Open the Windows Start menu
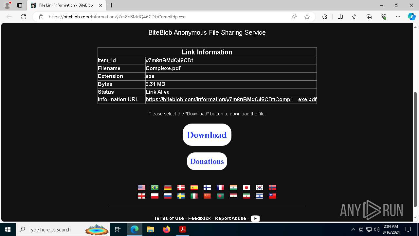Image resolution: width=419 pixels, height=236 pixels. [8, 229]
